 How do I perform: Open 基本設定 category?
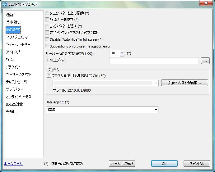(13, 22)
